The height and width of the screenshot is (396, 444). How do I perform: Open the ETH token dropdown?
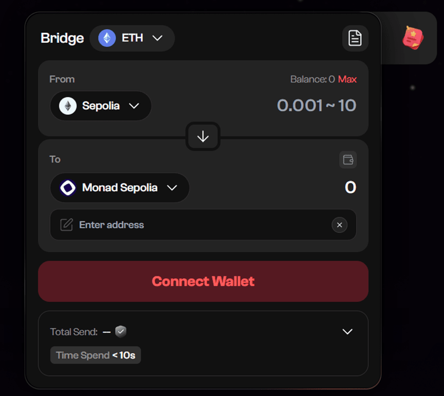pos(132,38)
